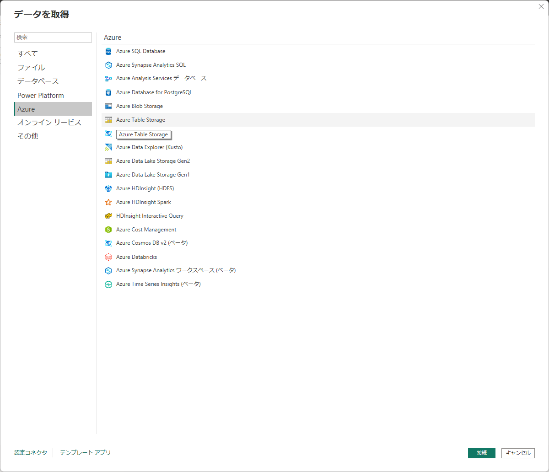The height and width of the screenshot is (472, 549).
Task: Click the Azure Data Explorer (Kusto) icon
Action: click(x=109, y=147)
